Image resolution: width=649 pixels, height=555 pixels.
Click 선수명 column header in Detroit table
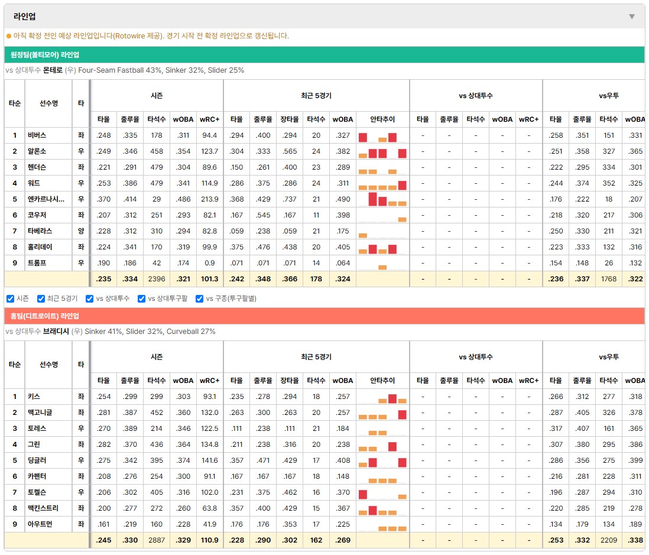[x=48, y=365]
